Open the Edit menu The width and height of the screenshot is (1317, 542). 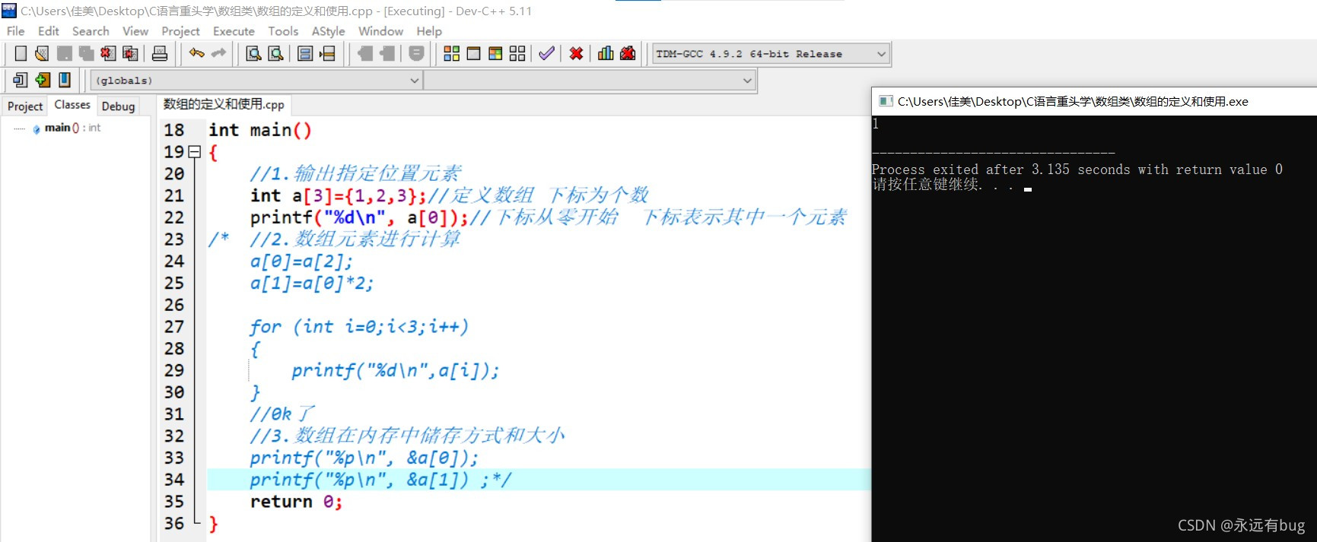tap(49, 31)
